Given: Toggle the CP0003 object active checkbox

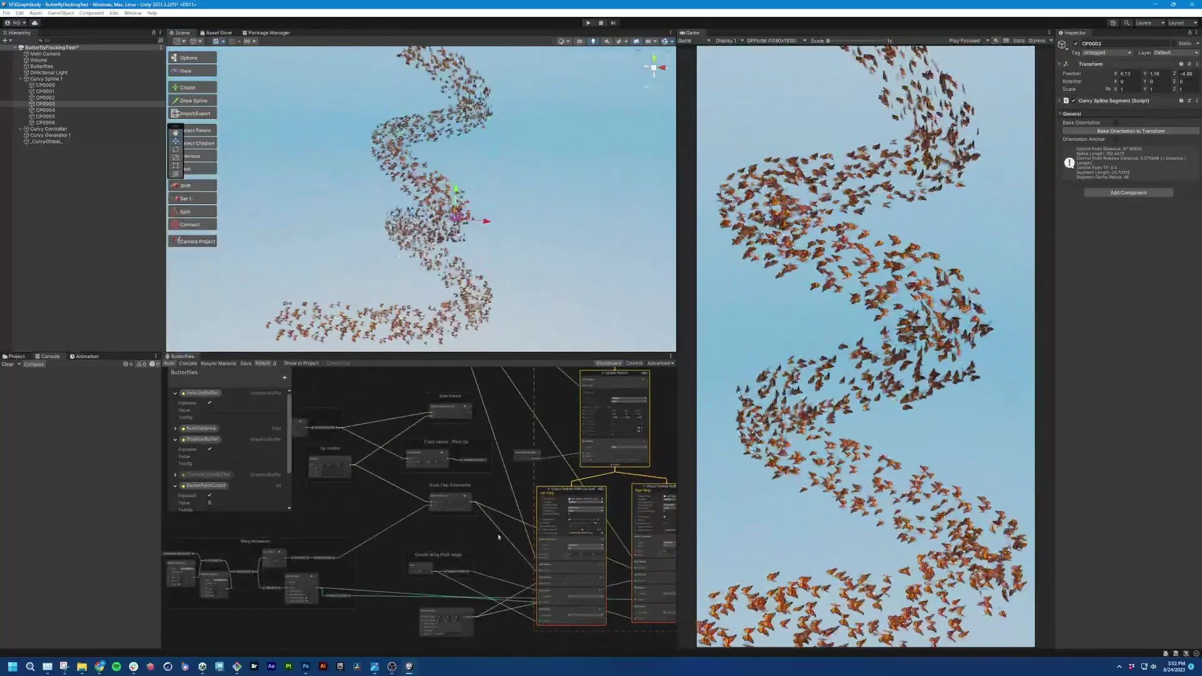Looking at the screenshot, I should pyautogui.click(x=1076, y=44).
